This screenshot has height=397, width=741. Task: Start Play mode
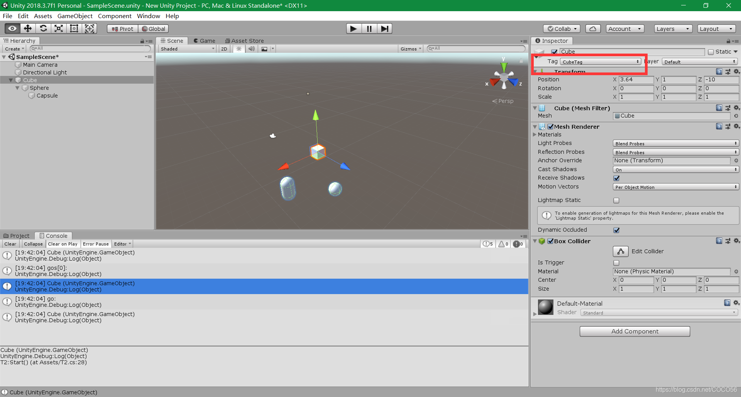354,29
